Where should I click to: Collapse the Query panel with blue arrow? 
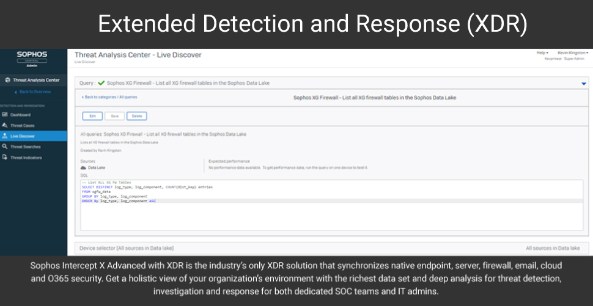point(584,84)
